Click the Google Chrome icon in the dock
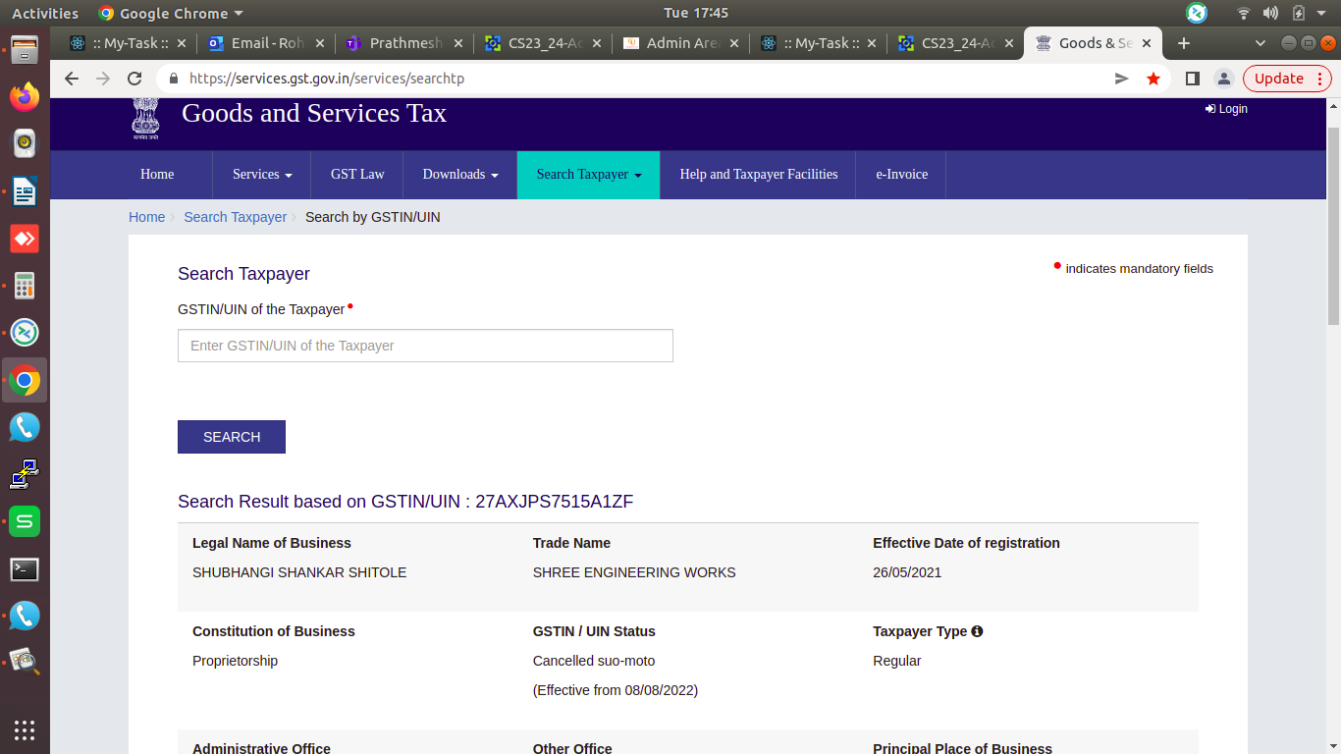The width and height of the screenshot is (1341, 754). pyautogui.click(x=25, y=380)
